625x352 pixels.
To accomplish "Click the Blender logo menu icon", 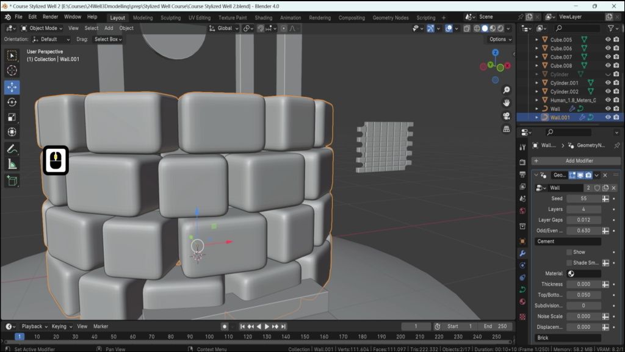I will [x=7, y=16].
